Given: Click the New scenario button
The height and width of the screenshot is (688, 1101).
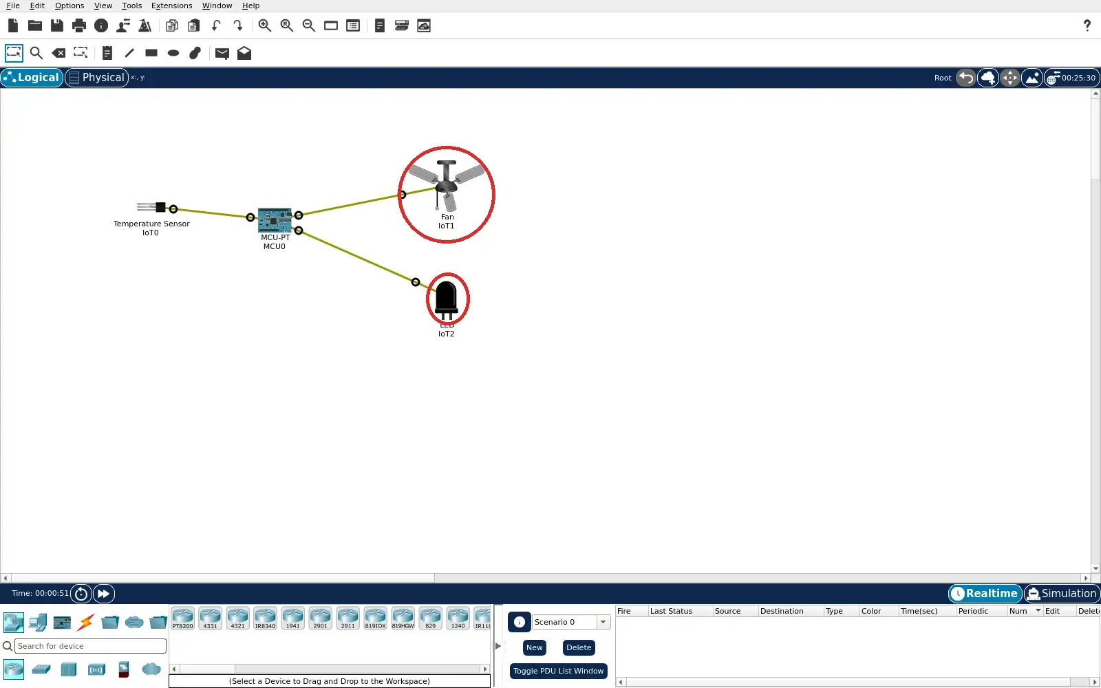Looking at the screenshot, I should (x=535, y=647).
